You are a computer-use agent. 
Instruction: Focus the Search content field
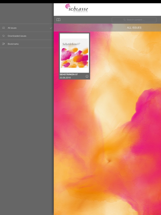coord(134,20)
